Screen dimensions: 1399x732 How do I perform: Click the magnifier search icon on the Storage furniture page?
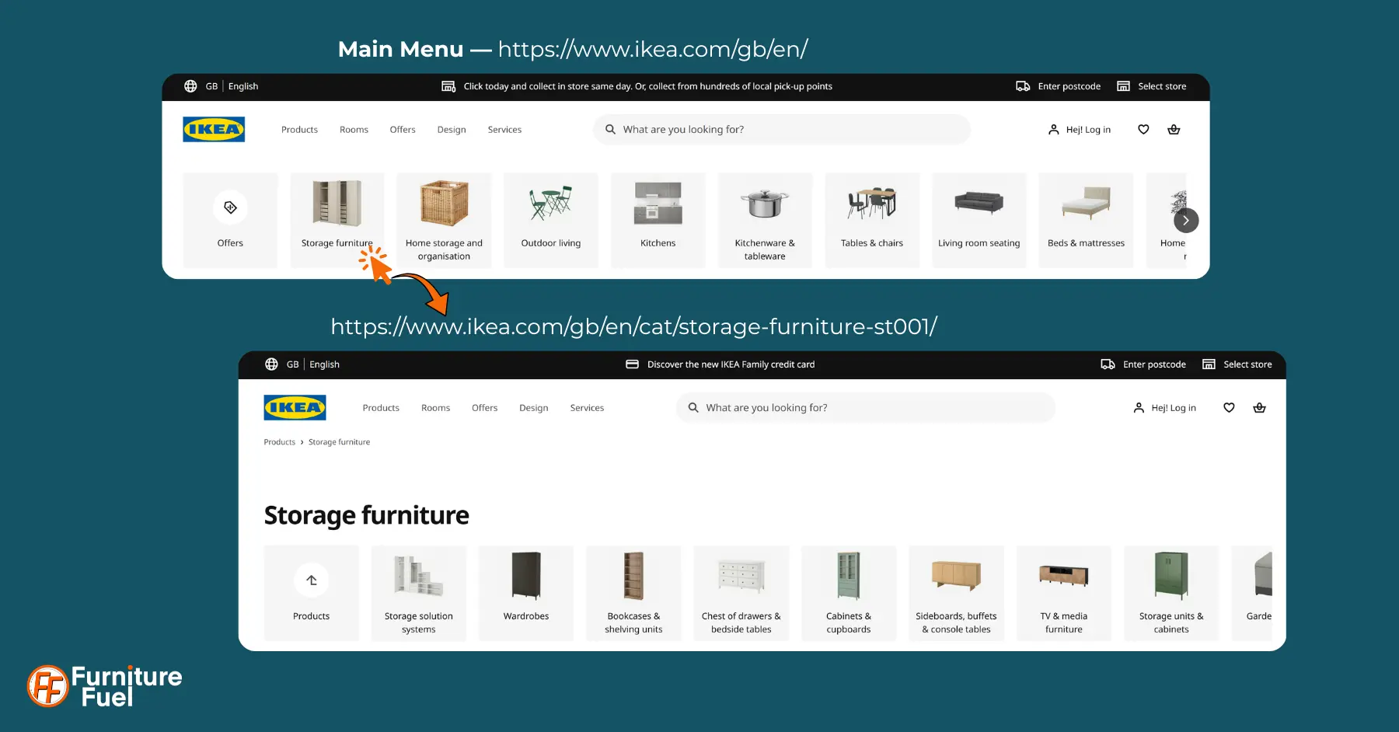693,408
